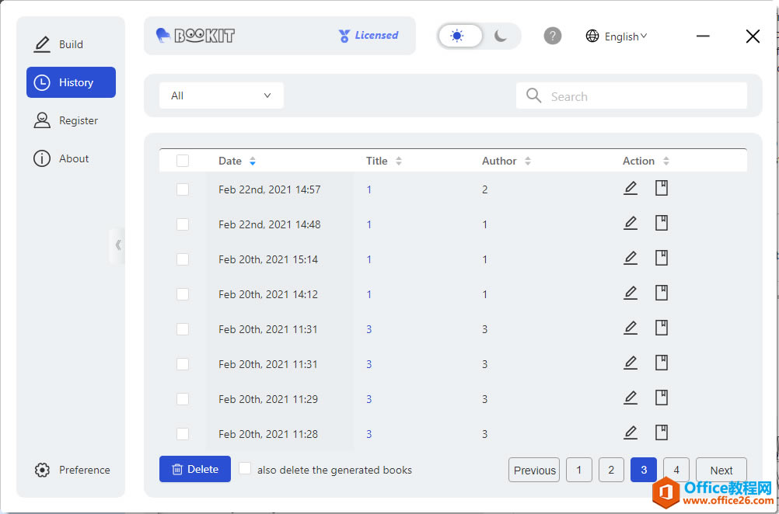Click author value in Feb 22nd 14:57 row
Viewport: 779px width, 514px height.
pos(485,189)
